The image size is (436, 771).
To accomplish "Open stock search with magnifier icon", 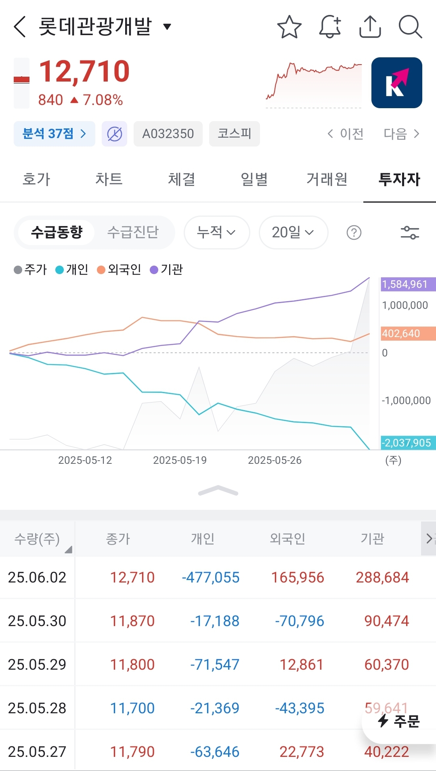I will [x=410, y=27].
